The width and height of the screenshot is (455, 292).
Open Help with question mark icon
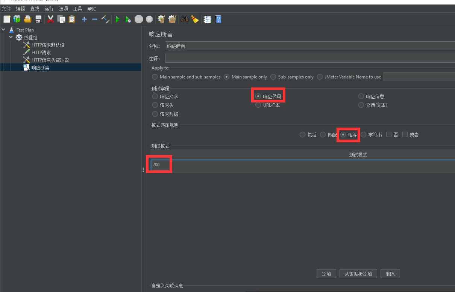(218, 19)
